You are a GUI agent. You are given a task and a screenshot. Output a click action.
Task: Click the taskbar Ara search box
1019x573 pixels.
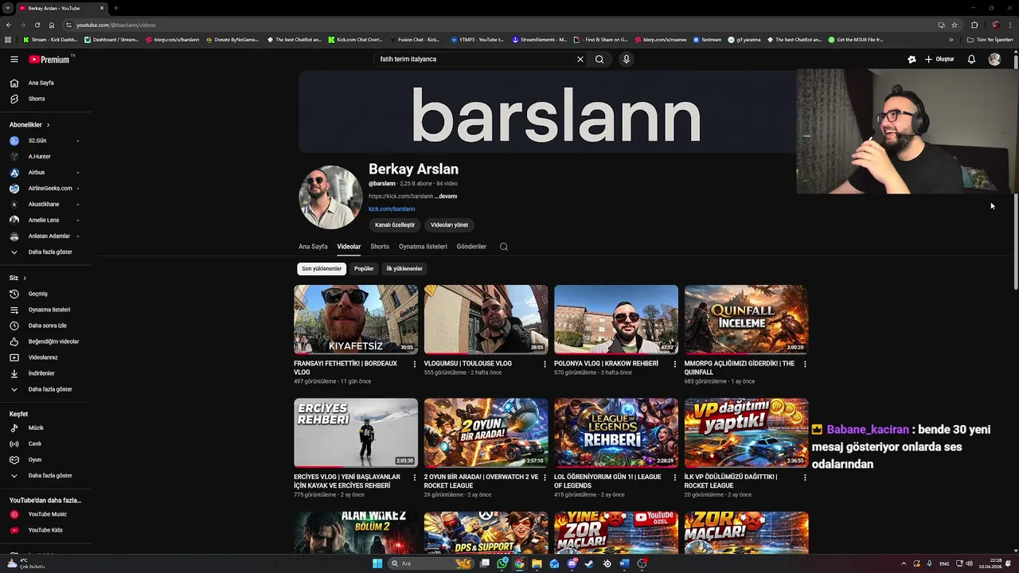pos(431,563)
